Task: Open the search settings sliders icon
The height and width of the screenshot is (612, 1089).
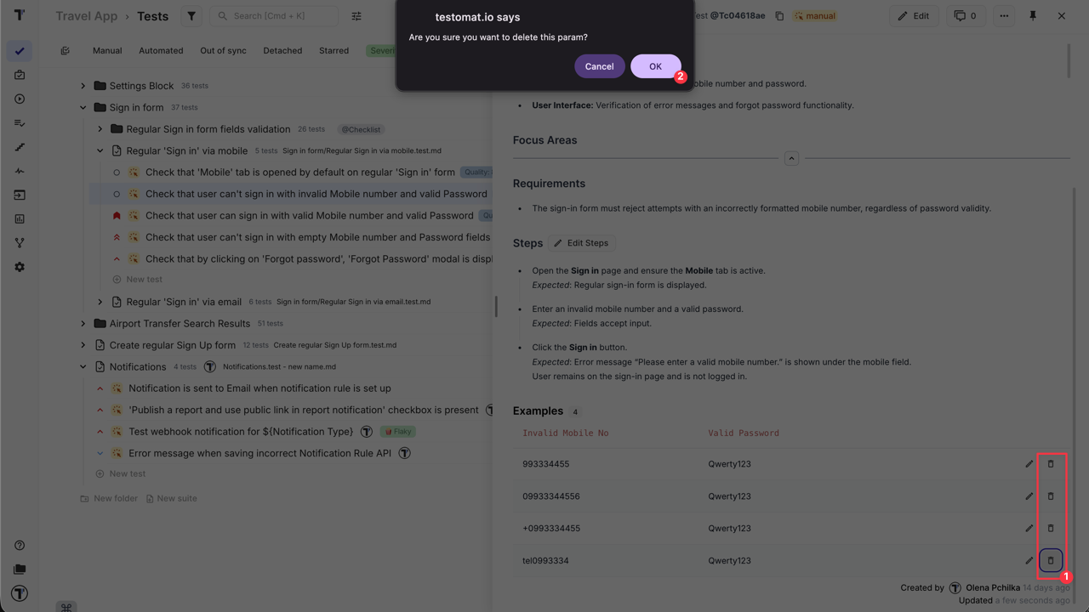Action: [356, 16]
